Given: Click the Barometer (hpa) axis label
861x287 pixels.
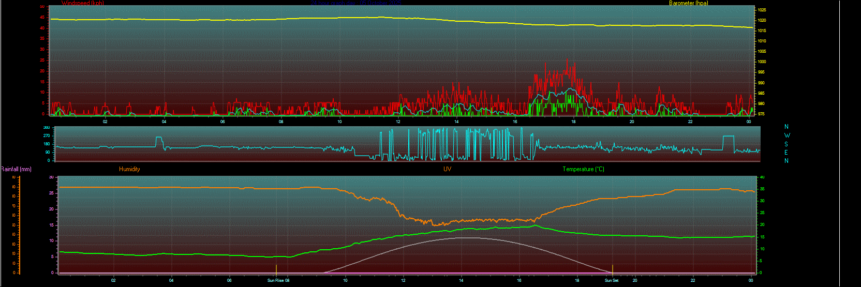Looking at the screenshot, I should pos(688,3).
